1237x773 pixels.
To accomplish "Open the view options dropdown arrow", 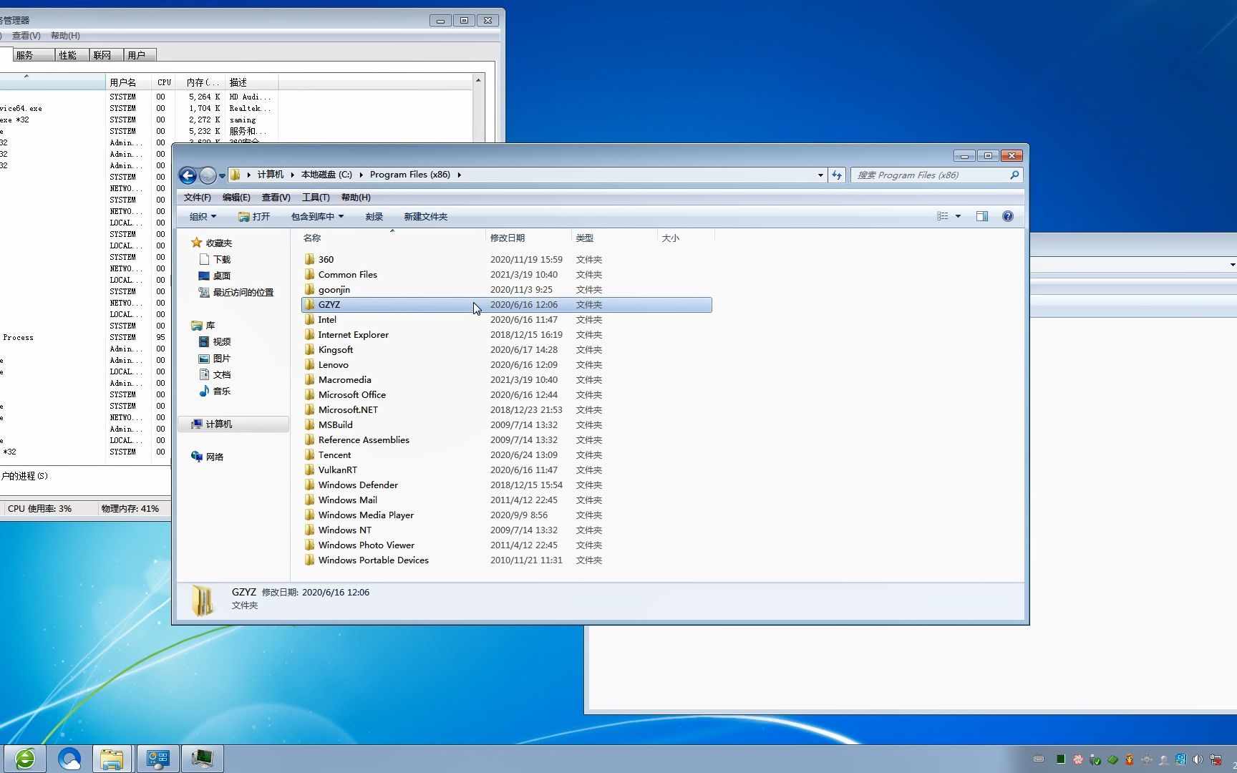I will point(958,216).
